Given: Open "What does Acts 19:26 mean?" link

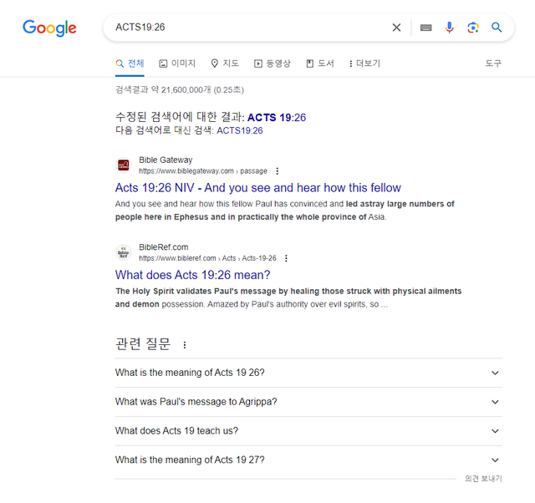Looking at the screenshot, I should [x=192, y=275].
